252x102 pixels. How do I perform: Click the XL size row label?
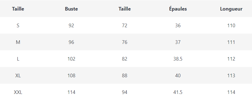point(18,75)
